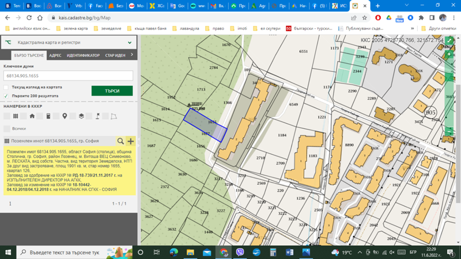Select the location pin filter icon
The width and height of the screenshot is (461, 259).
coord(65,116)
